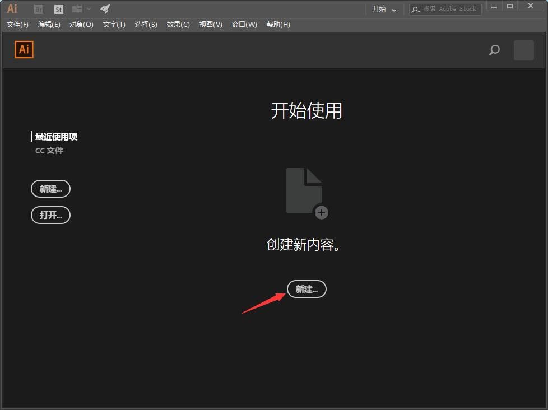
Task: Click the Adobe Illustrator logo in the title bar
Action: pyautogui.click(x=12, y=8)
